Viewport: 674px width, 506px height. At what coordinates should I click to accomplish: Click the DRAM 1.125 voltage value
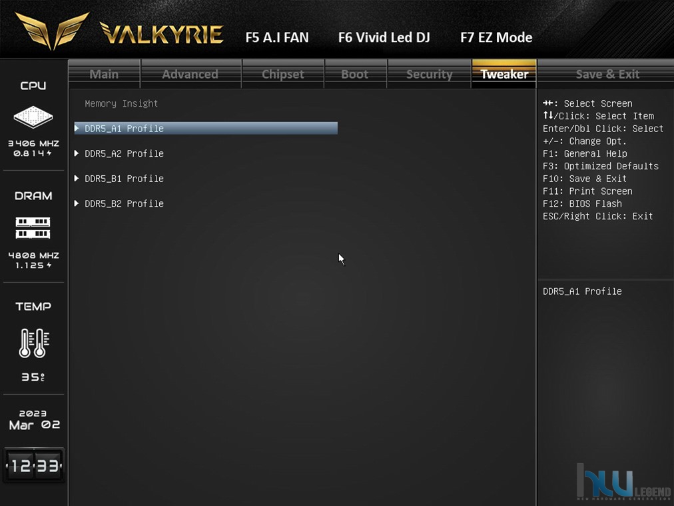click(33, 265)
